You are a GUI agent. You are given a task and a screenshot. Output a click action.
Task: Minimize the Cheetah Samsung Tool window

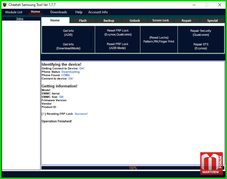[x=194, y=5]
